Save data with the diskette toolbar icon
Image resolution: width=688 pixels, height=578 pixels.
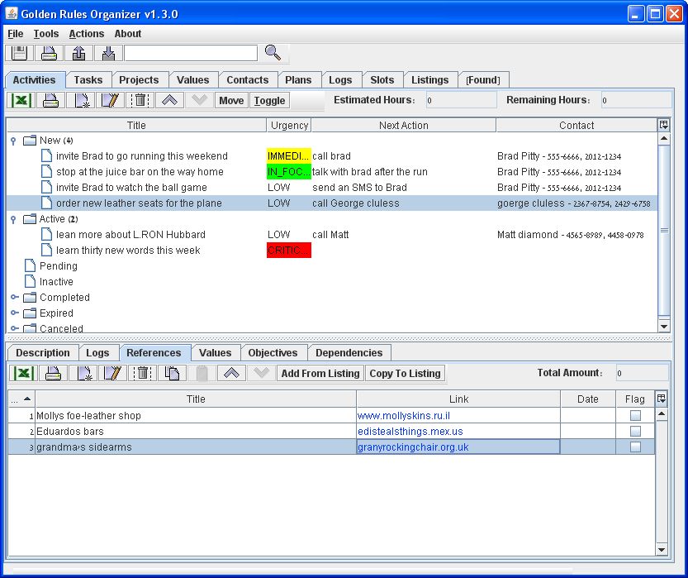(x=17, y=52)
